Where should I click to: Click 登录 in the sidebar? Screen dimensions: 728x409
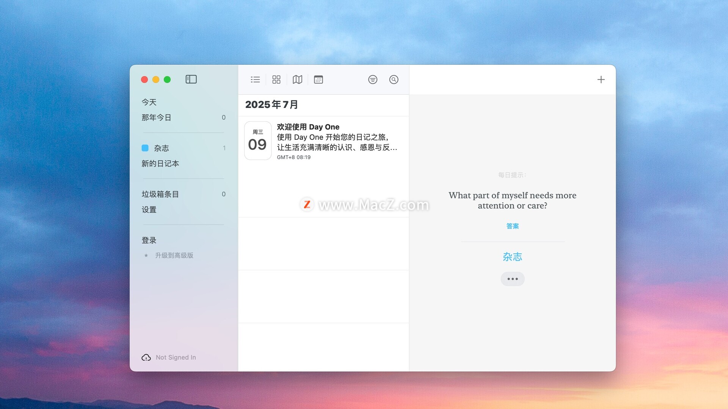[149, 240]
